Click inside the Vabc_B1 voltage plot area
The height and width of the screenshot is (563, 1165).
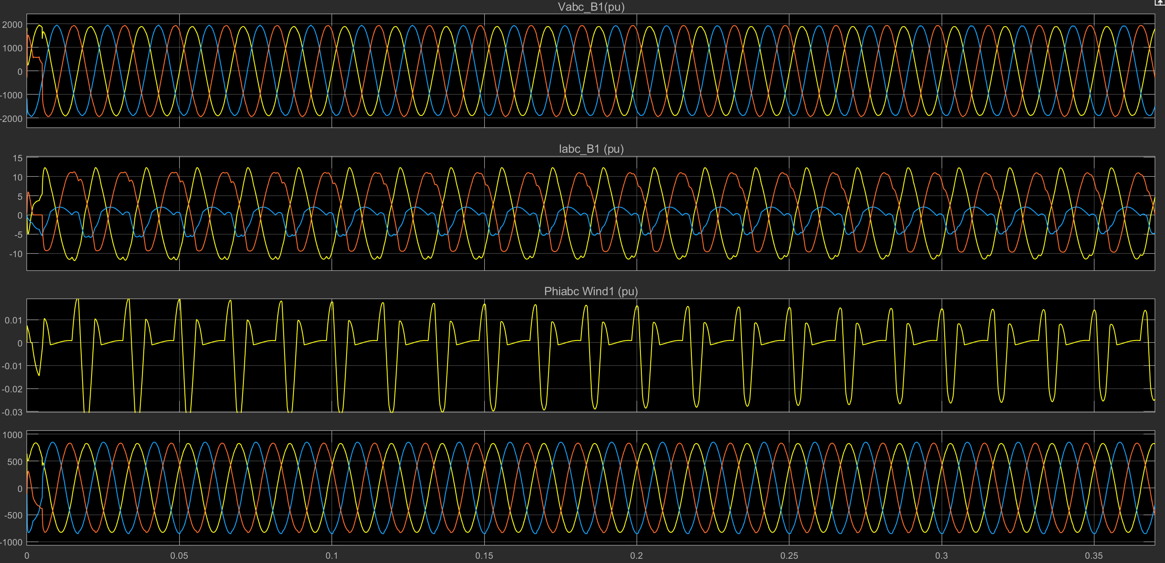591,71
